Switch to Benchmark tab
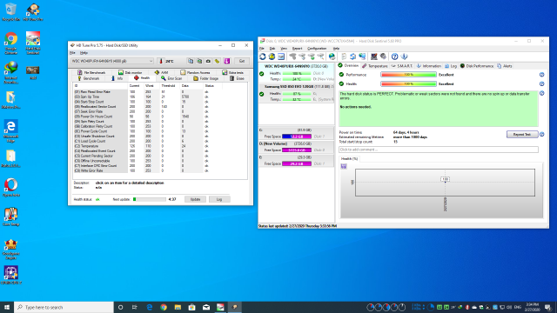Viewport: 557px width, 313px height. [x=89, y=78]
